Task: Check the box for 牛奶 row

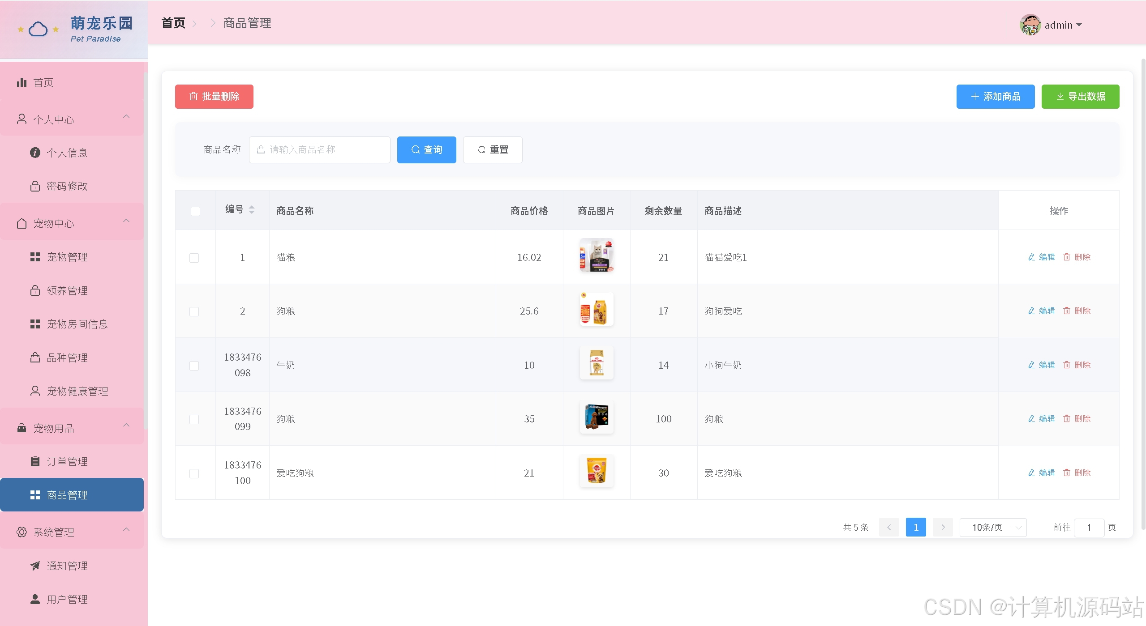Action: 194,366
